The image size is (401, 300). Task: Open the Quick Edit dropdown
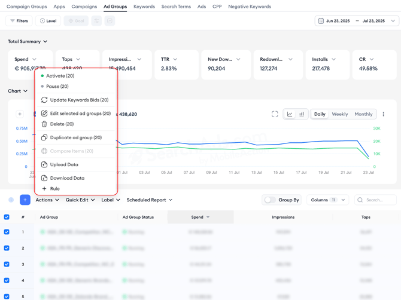coord(80,200)
